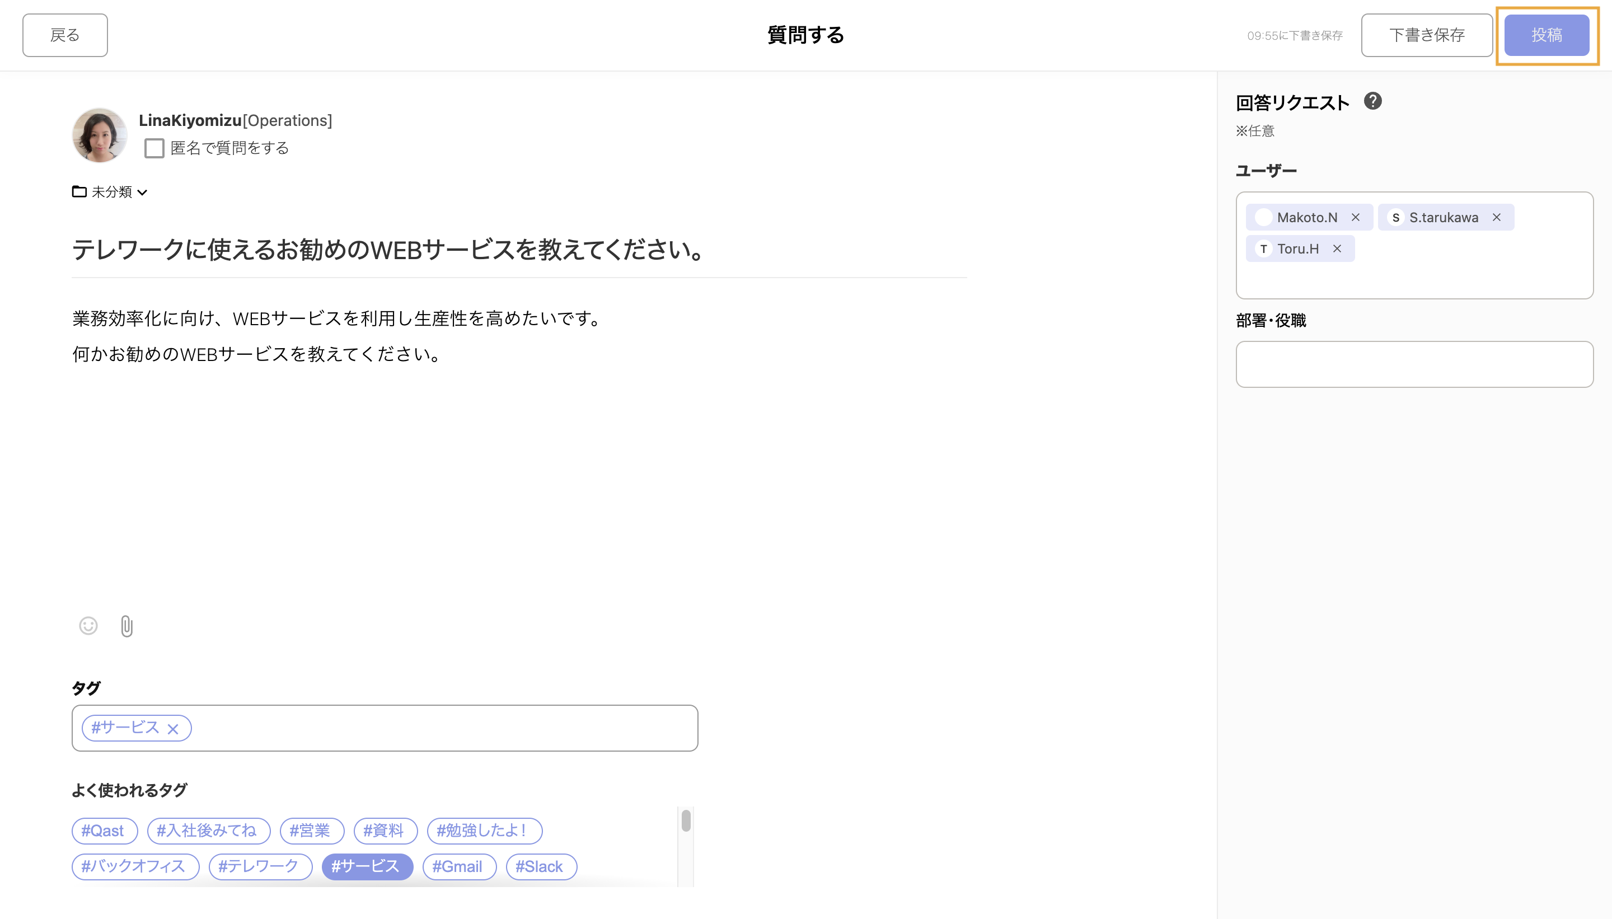Click the paperclip attachment icon
The width and height of the screenshot is (1612, 919).
(126, 626)
